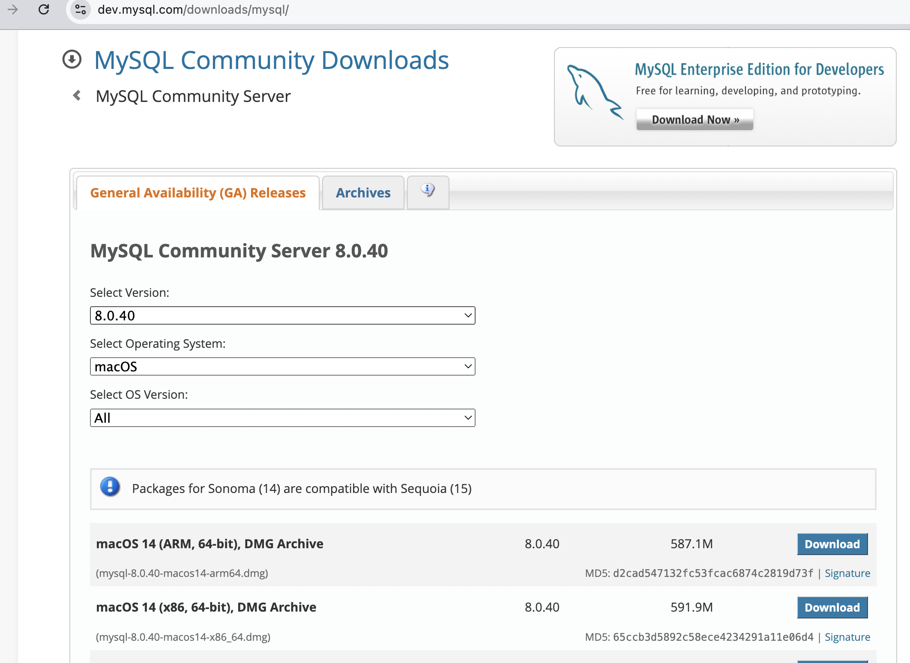Click the MD5 hash 65ccb3d5892c58ece4234291a11e06d4
The height and width of the screenshot is (663, 910).
click(x=713, y=637)
